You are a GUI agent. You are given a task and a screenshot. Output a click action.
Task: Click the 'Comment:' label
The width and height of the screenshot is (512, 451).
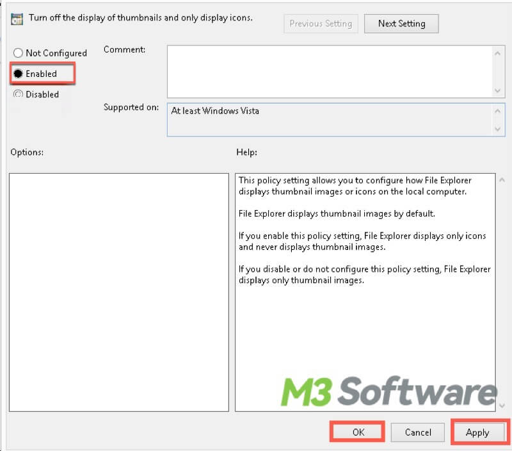tap(124, 50)
